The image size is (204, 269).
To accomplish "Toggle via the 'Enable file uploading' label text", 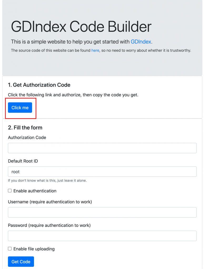I will point(34,249).
